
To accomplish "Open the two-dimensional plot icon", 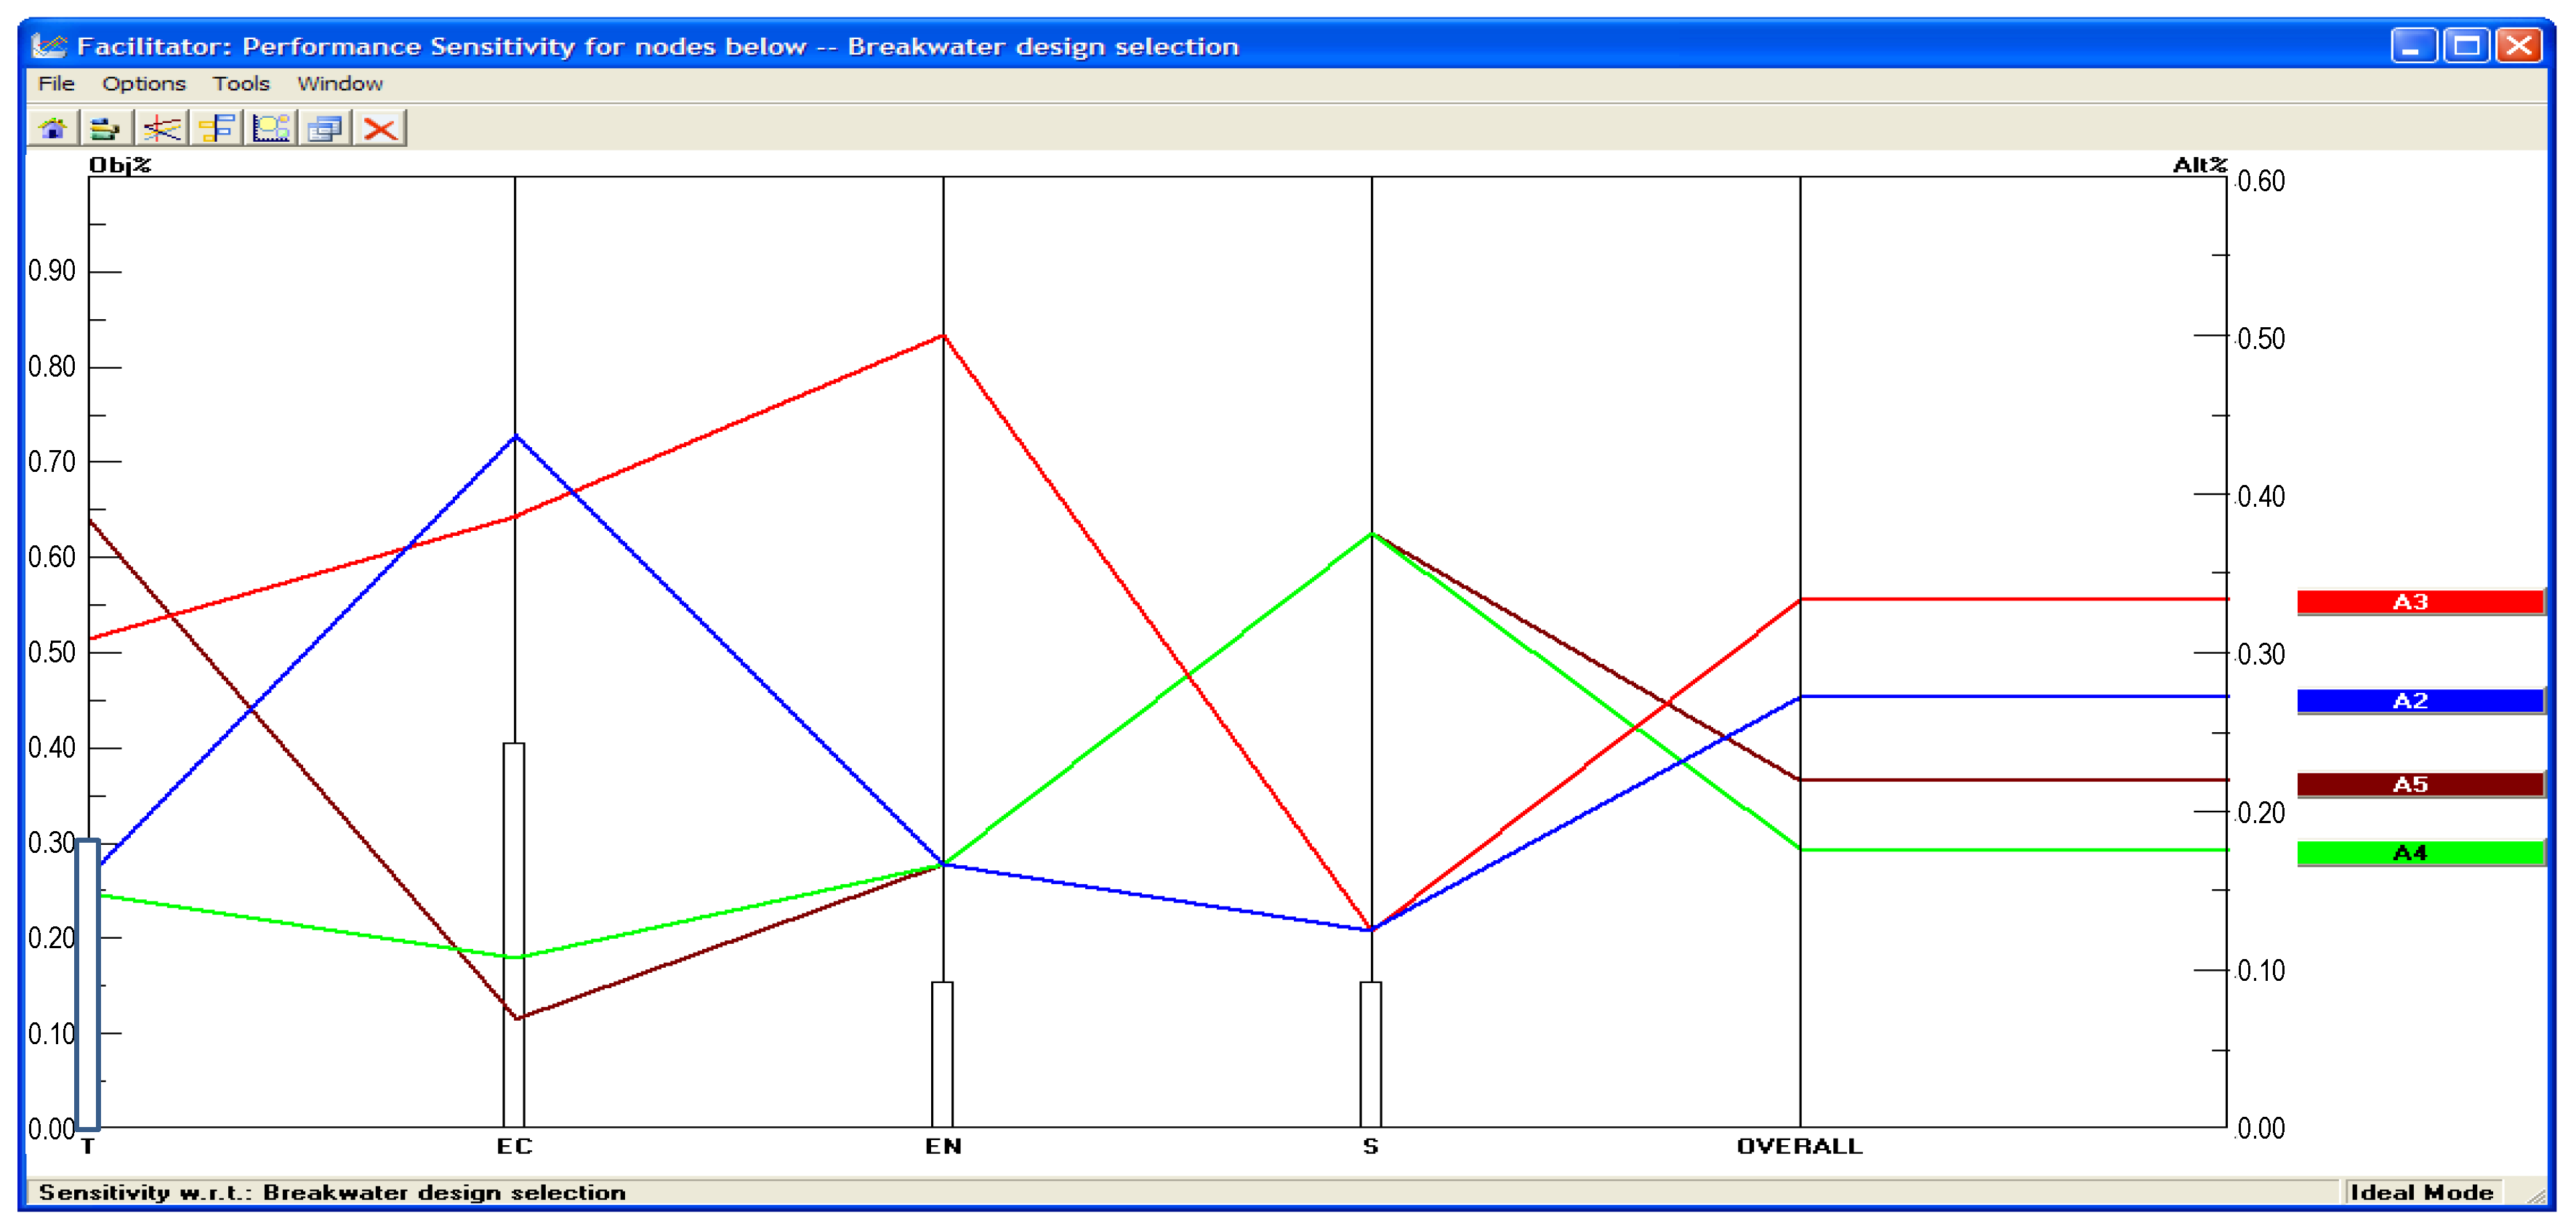I will pos(271,128).
